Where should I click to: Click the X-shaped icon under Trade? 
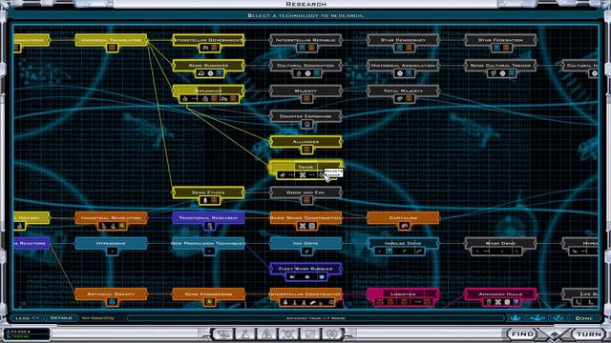(x=302, y=175)
